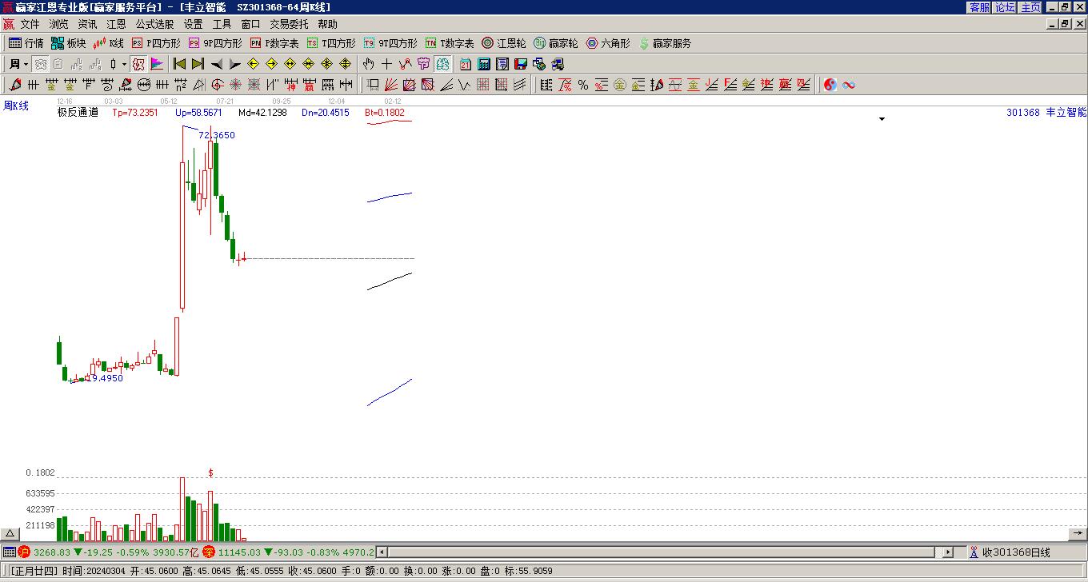Viewport: 1088px width, 582px height.
Task: Click the 客服 link at top right
Action: pyautogui.click(x=979, y=7)
